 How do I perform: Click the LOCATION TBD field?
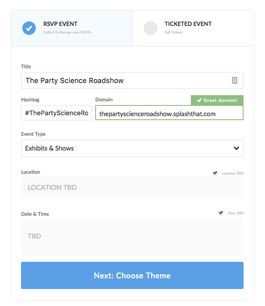[x=132, y=188]
